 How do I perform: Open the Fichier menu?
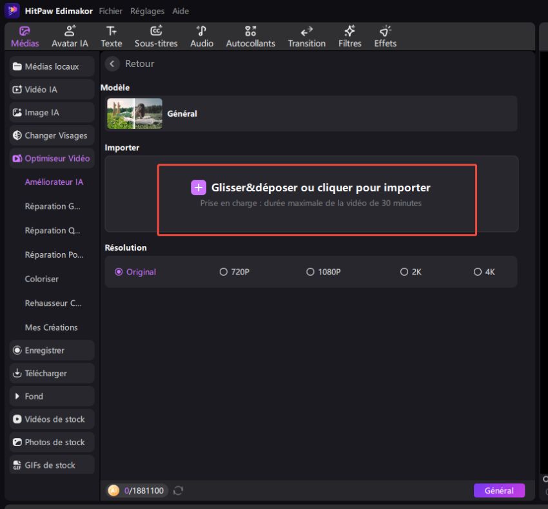[110, 11]
